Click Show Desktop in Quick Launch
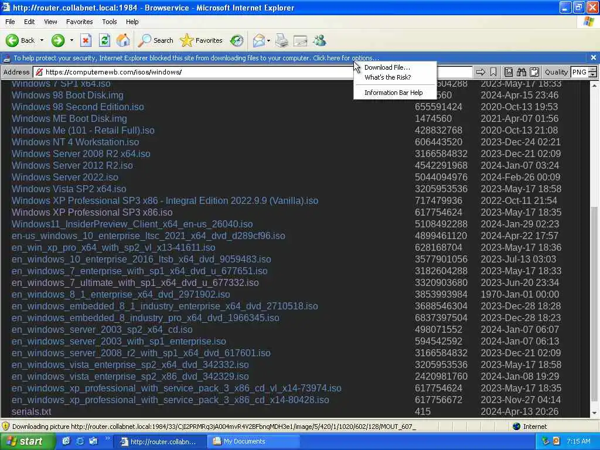The width and height of the screenshot is (600, 450). coord(93,441)
